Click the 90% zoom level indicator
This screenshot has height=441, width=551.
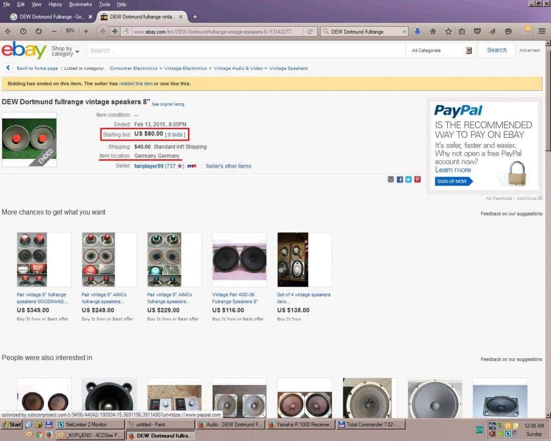click(x=70, y=31)
